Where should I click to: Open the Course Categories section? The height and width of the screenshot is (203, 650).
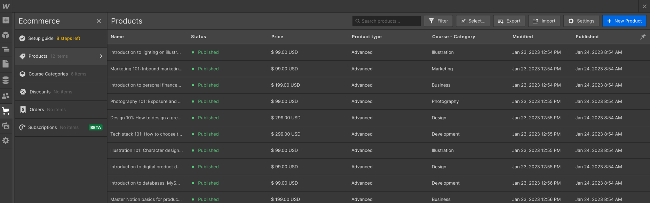tap(48, 74)
